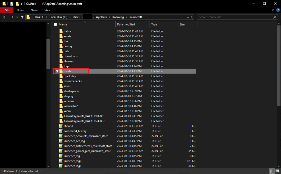
Task: Open the Recent locations dropdown arrow
Action: point(17,17)
